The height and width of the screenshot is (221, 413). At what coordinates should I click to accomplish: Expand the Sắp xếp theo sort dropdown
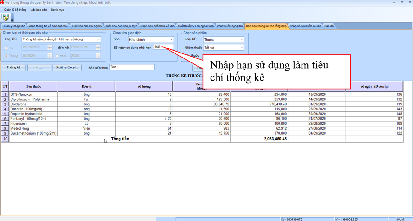152,67
